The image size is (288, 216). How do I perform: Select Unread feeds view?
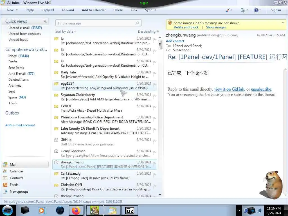[18, 39]
